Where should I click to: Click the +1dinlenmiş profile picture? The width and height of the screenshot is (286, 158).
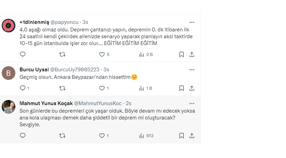click(9, 25)
